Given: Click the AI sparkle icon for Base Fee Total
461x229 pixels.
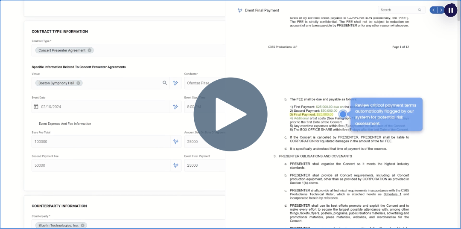Looking at the screenshot, I should pyautogui.click(x=176, y=142).
